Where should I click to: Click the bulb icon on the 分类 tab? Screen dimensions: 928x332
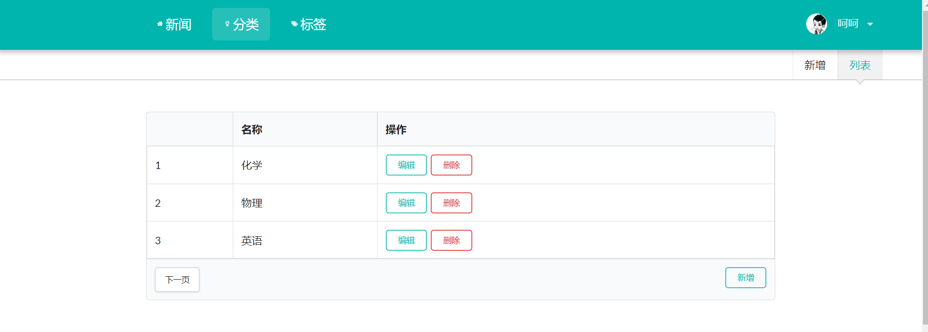tap(227, 22)
